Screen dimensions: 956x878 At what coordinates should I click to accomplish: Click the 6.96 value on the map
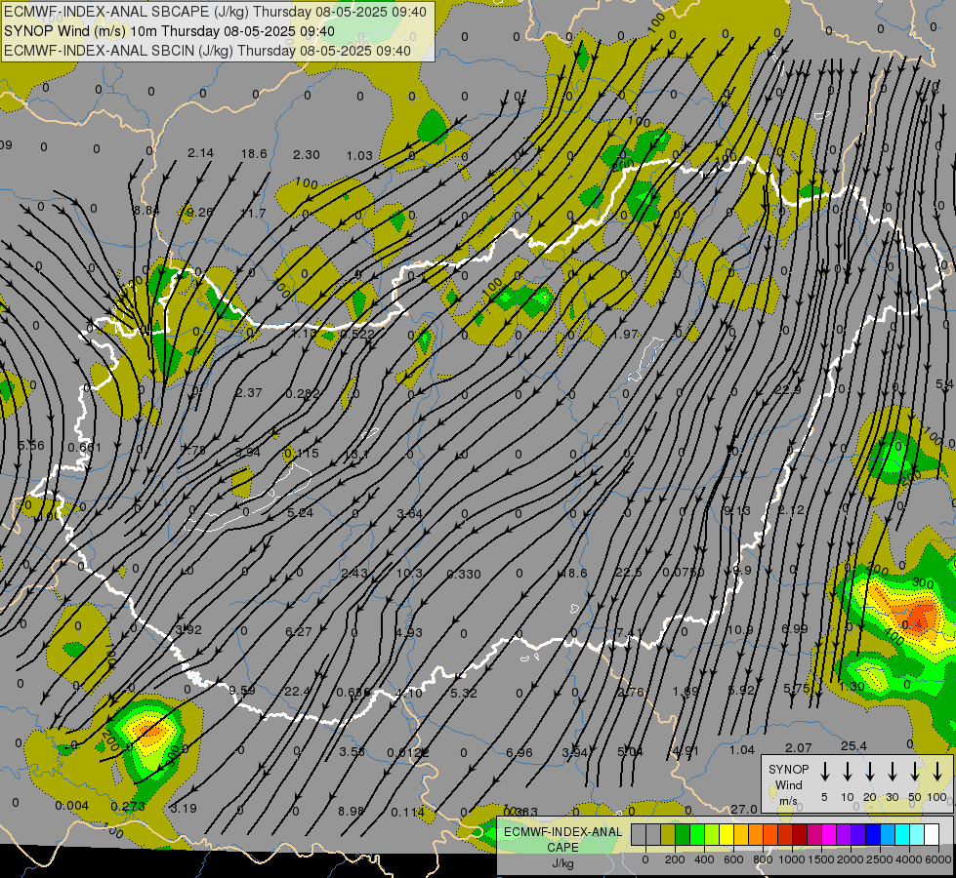point(519,752)
